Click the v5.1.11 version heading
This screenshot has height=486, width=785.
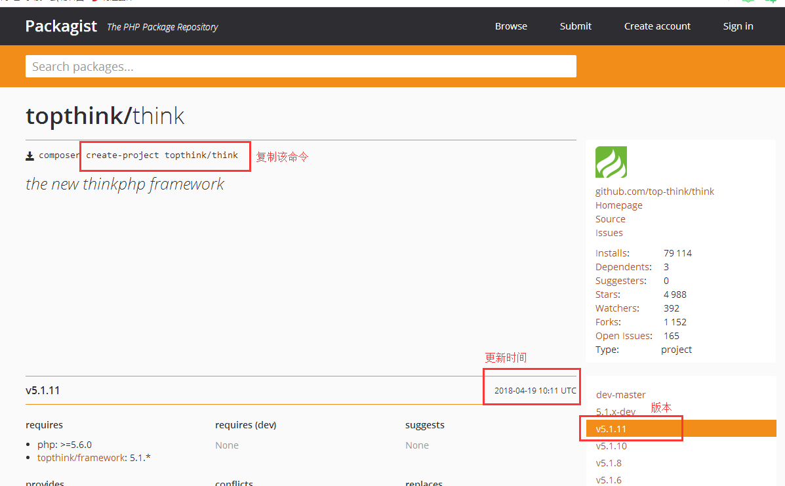[x=43, y=390]
